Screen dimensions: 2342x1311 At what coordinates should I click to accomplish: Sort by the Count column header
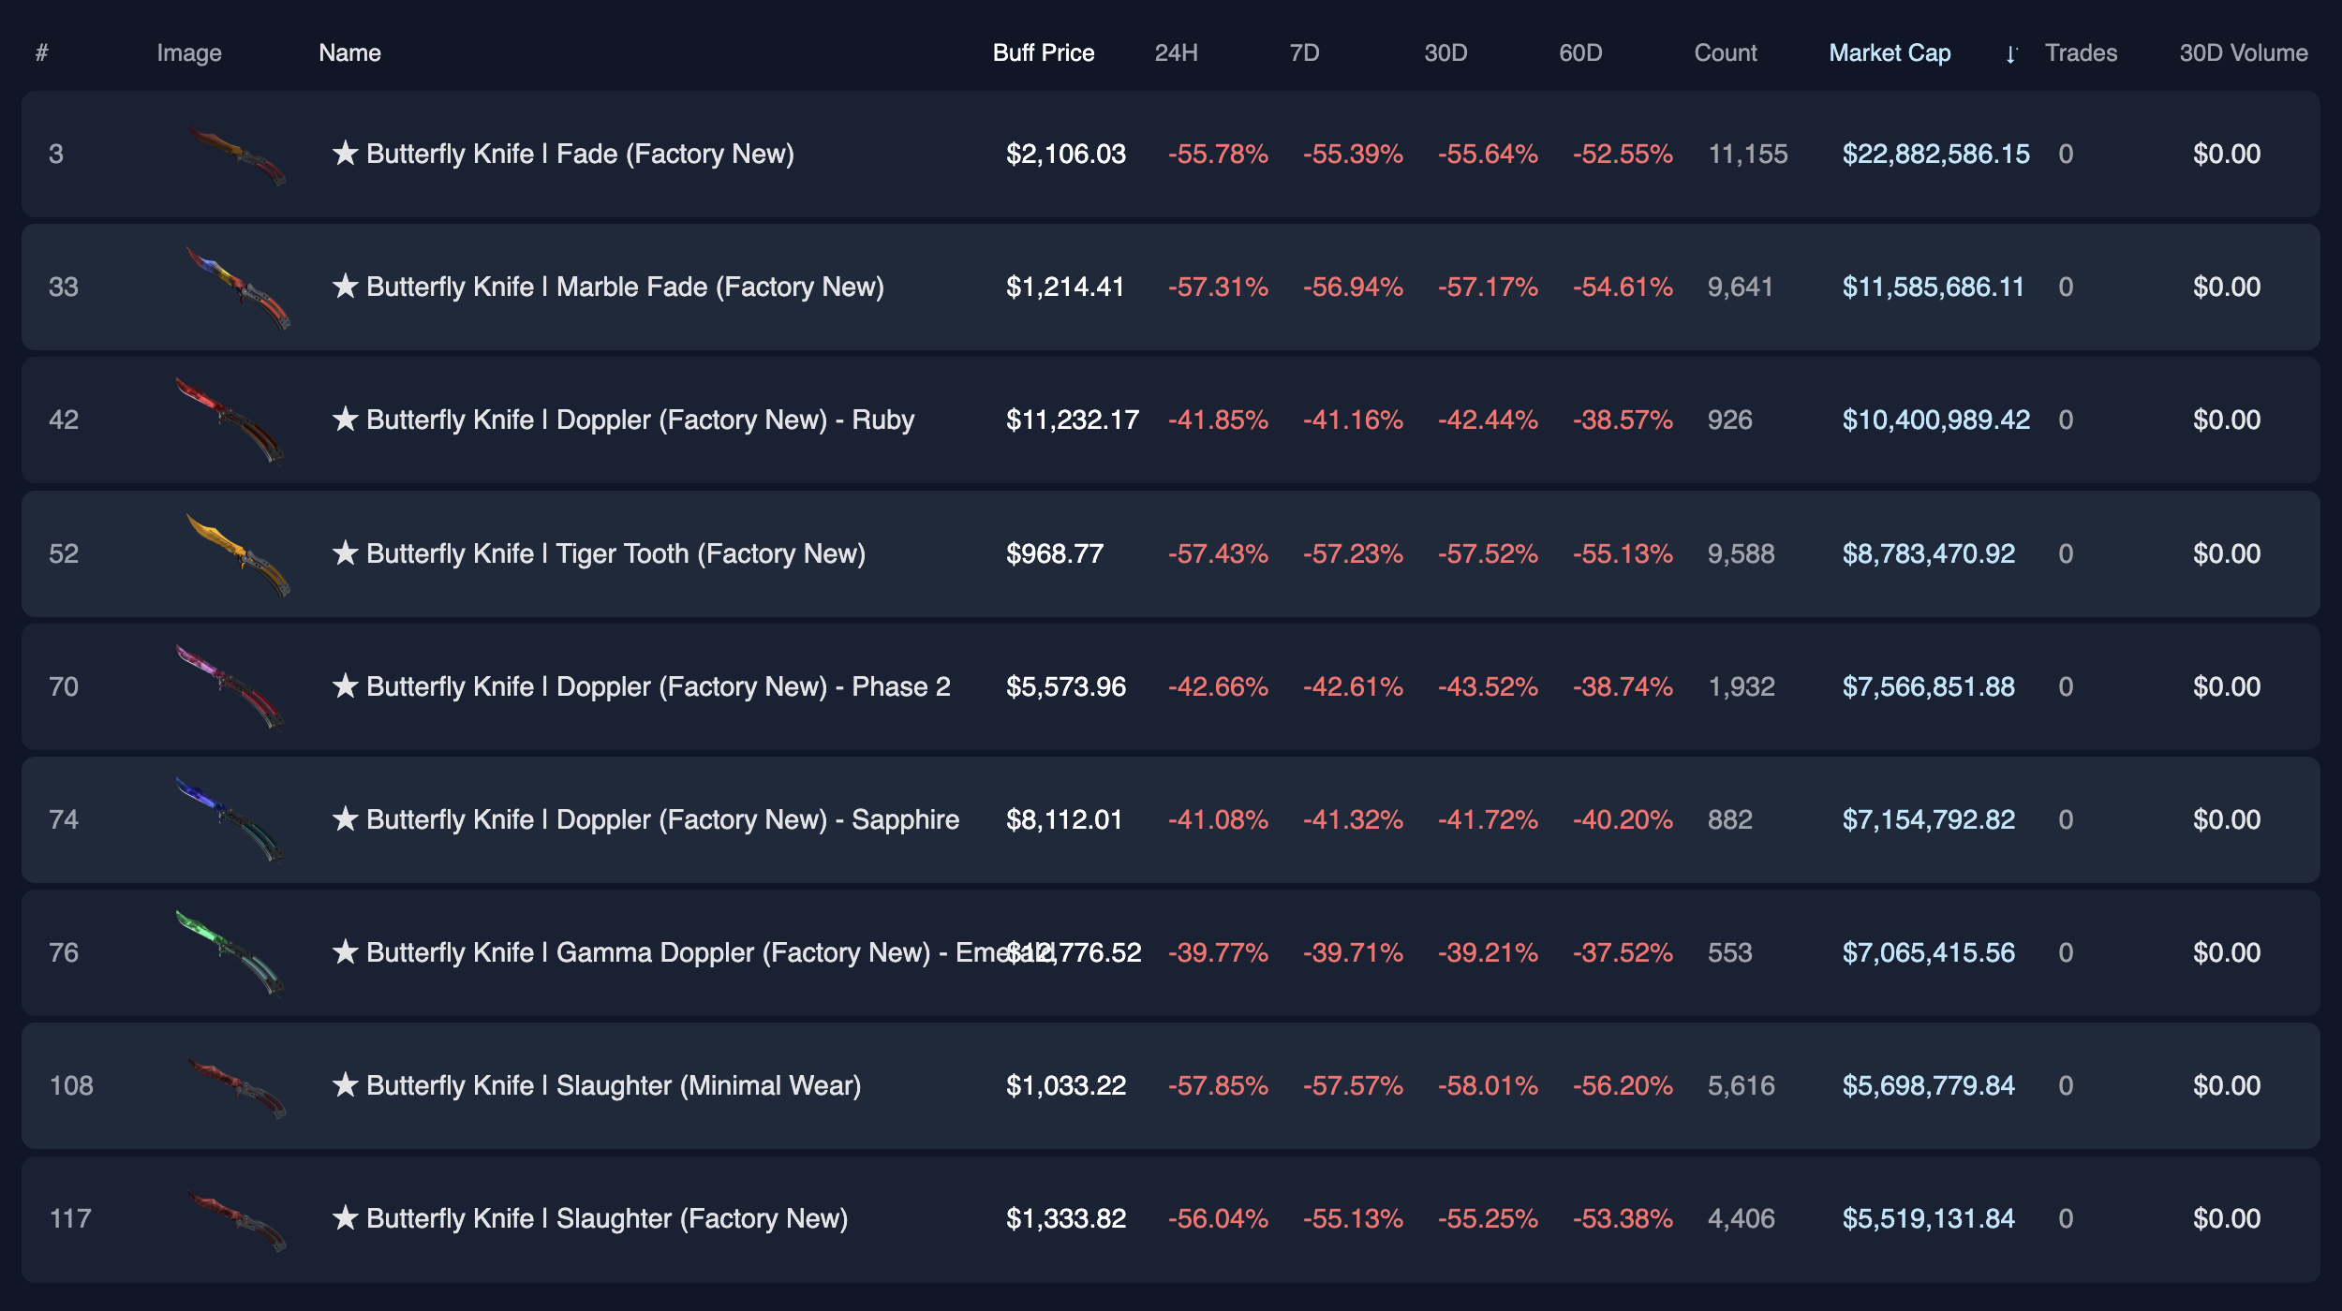pyautogui.click(x=1725, y=53)
